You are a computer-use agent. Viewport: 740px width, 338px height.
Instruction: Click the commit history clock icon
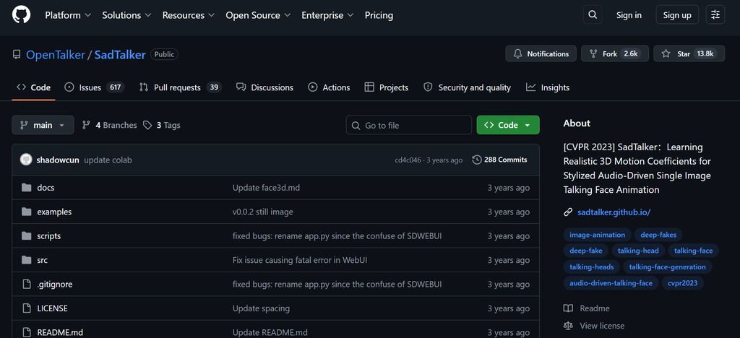point(477,160)
